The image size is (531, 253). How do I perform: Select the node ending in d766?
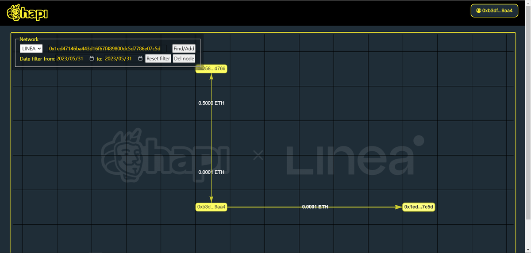[x=212, y=69]
